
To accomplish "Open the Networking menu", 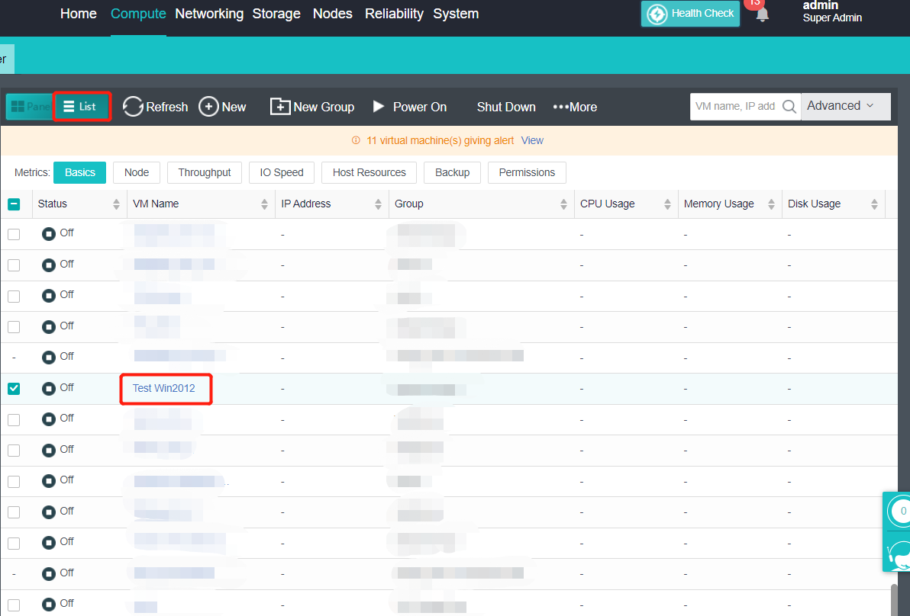I will tap(209, 14).
